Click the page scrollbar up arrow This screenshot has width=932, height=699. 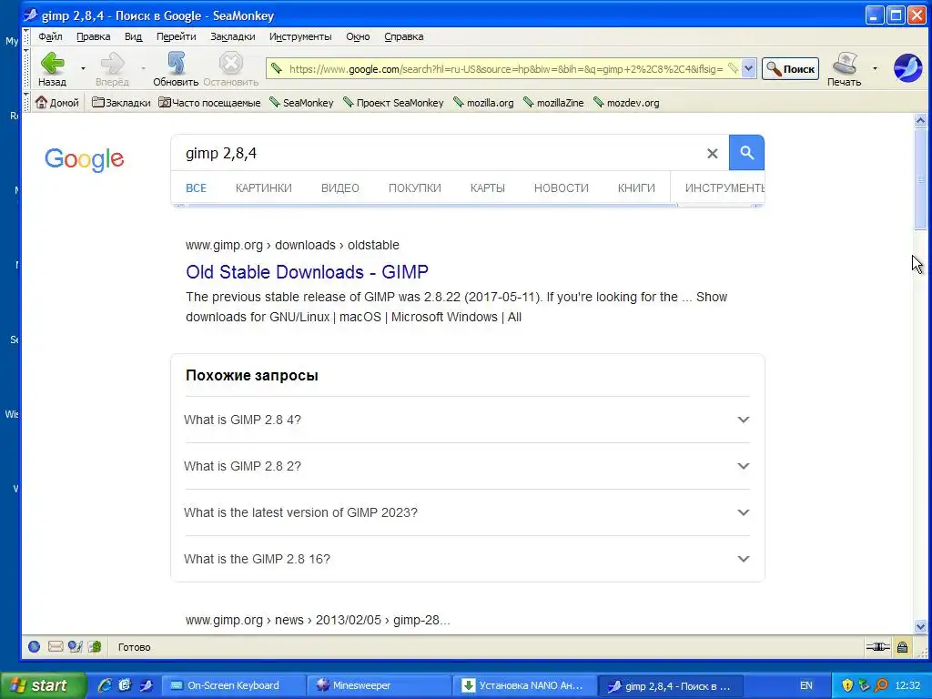click(x=920, y=121)
